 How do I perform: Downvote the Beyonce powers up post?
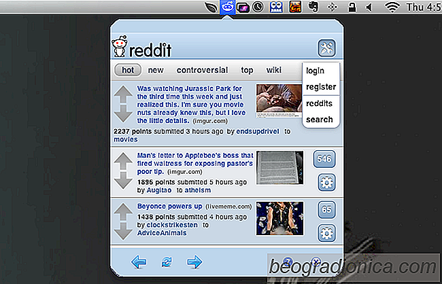[x=123, y=230]
